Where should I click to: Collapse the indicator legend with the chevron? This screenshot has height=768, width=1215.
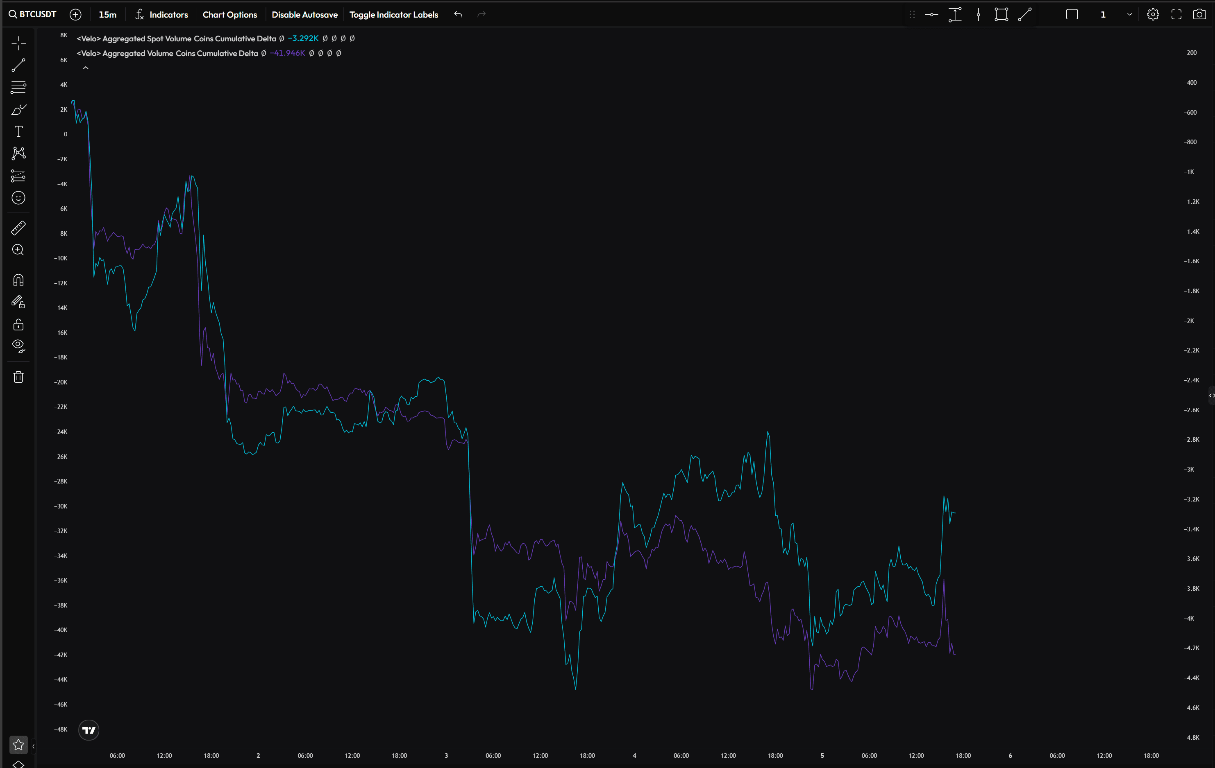coord(86,68)
